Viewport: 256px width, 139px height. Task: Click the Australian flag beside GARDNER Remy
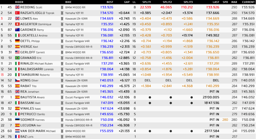(x=17, y=30)
